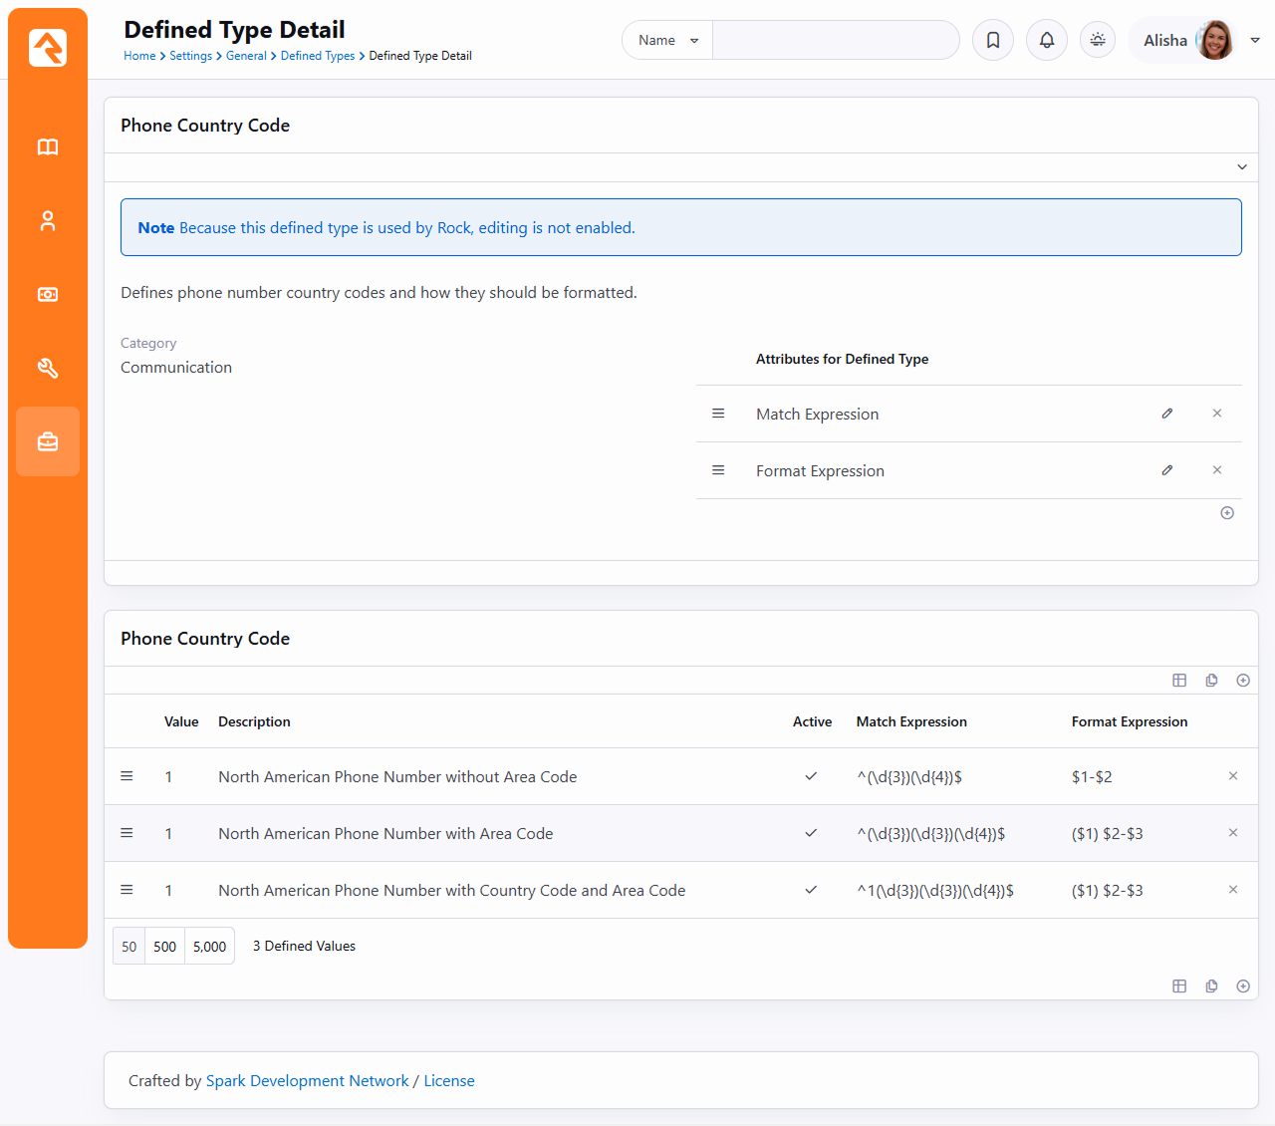The width and height of the screenshot is (1275, 1126).
Task: Open the Name search type dropdown
Action: 667,41
